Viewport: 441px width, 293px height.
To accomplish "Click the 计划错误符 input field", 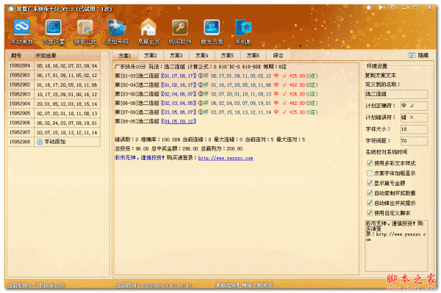I will pyautogui.click(x=414, y=117).
